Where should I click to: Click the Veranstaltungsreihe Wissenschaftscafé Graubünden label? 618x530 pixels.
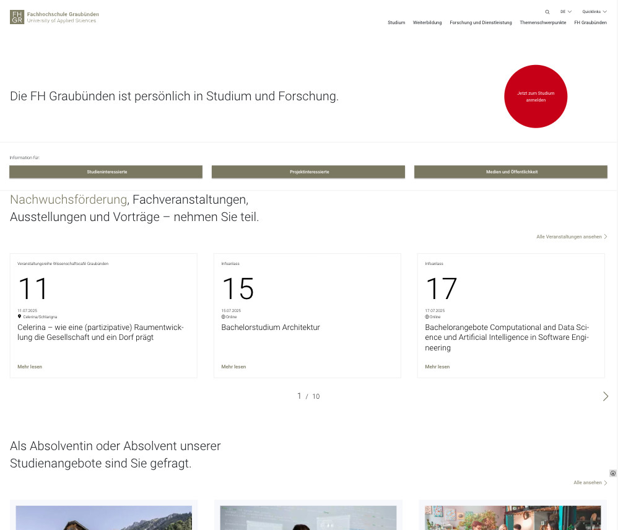63,264
